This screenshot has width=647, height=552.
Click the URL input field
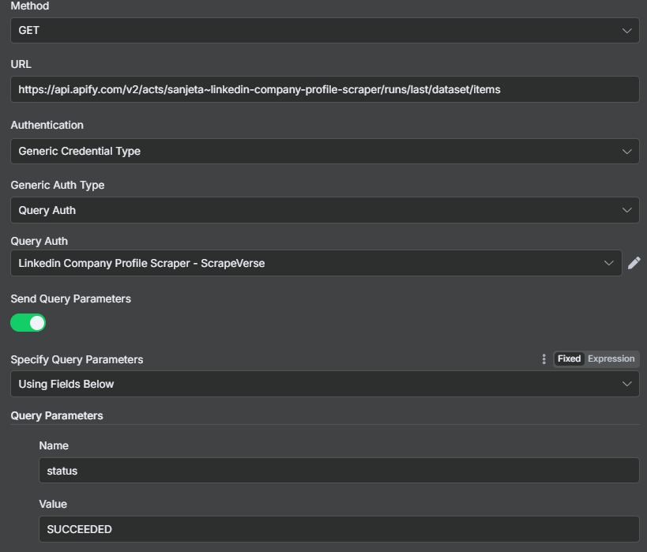[325, 89]
